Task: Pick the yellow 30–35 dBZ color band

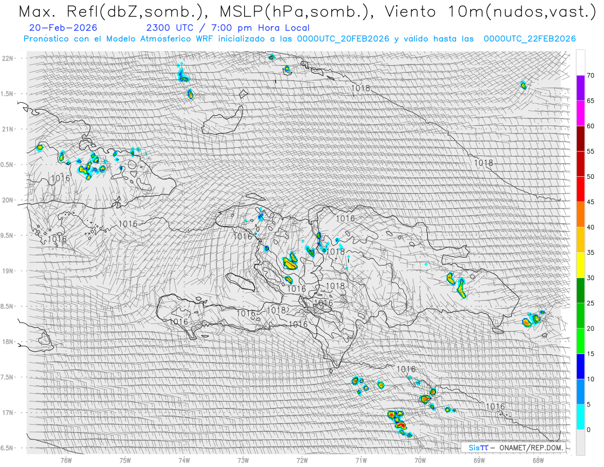Action: pos(580,265)
